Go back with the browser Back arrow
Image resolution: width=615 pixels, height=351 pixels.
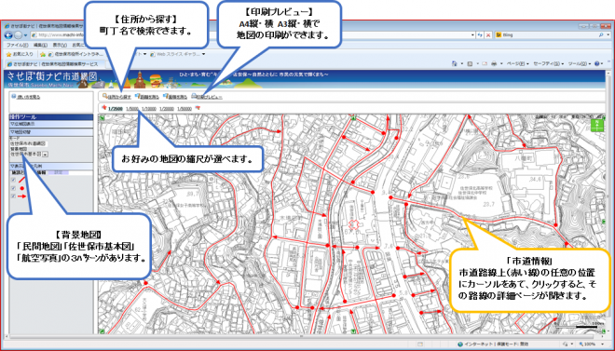pos(8,35)
